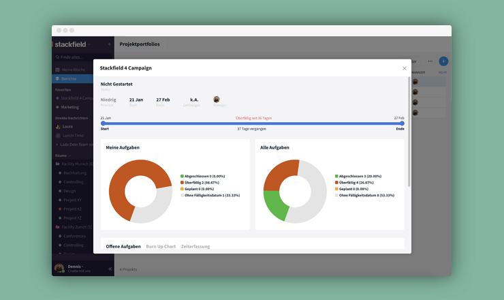Click Dennis's profile avatar
This screenshot has height=300, width=504.
click(59, 268)
